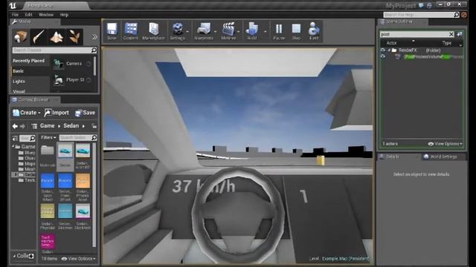Select the Meshes folder in tree

click(x=27, y=169)
